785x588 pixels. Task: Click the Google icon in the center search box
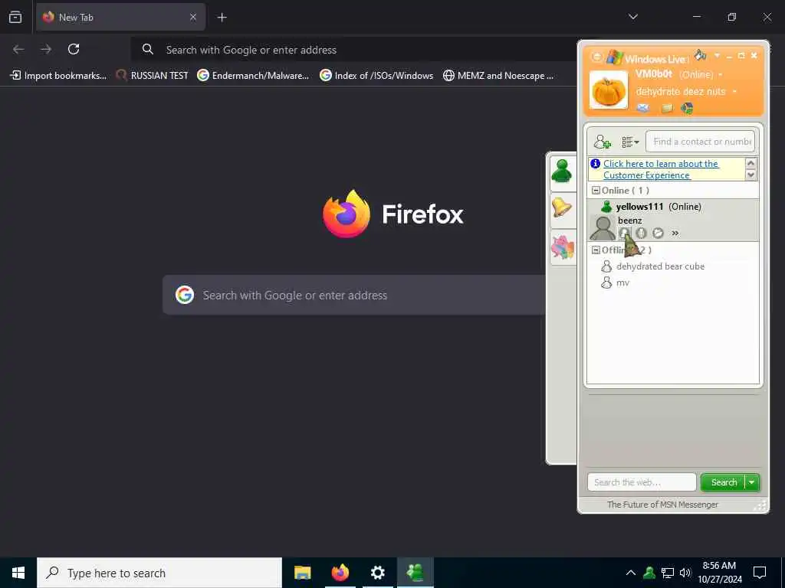coord(185,295)
